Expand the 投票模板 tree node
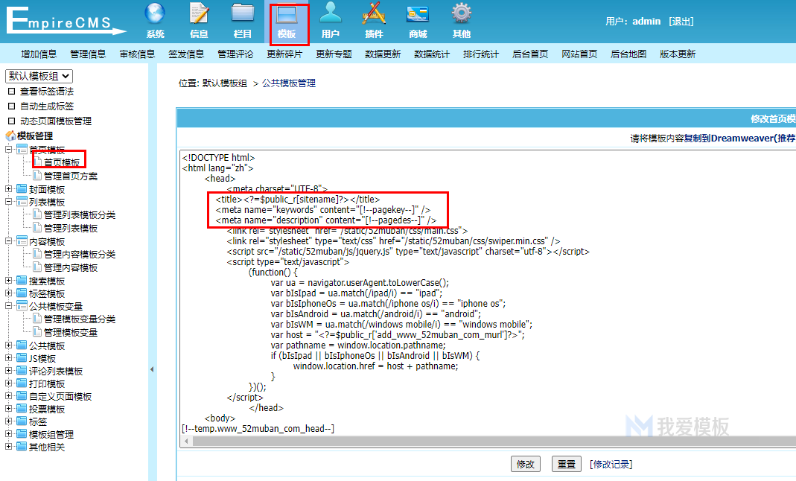This screenshot has height=481, width=796. pos(9,409)
